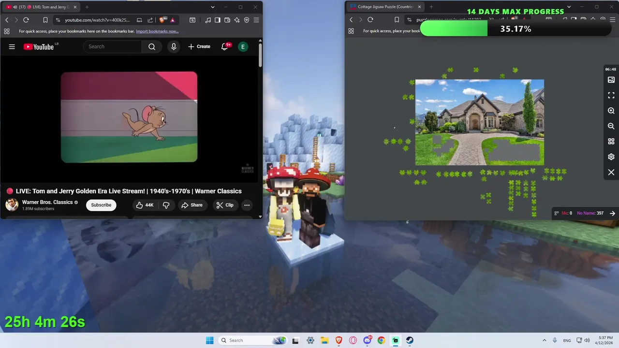Image resolution: width=619 pixels, height=348 pixels.
Task: Zoom out on the jigsaw puzzle
Action: [611, 126]
